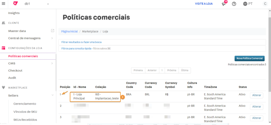Open the Página inicial breadcrumb link

point(69,31)
